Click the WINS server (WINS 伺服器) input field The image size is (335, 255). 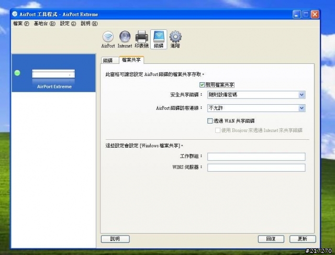click(x=256, y=168)
